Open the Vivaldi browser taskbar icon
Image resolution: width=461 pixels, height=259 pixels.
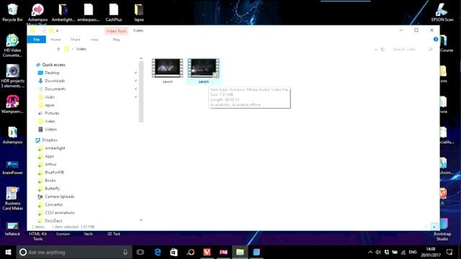pyautogui.click(x=207, y=253)
